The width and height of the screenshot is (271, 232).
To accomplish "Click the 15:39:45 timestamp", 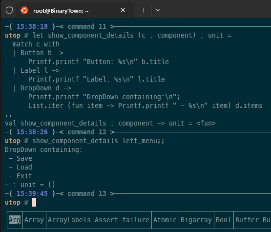I will (32, 193).
